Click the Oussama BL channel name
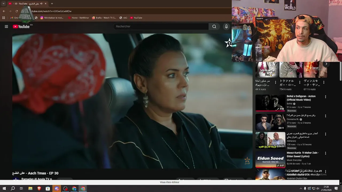342x192 pixels. point(293,119)
